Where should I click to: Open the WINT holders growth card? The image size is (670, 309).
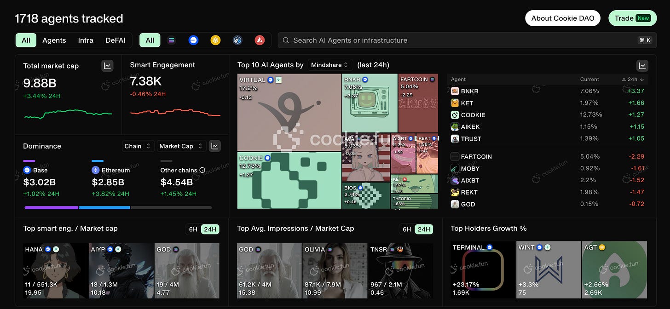pyautogui.click(x=549, y=269)
